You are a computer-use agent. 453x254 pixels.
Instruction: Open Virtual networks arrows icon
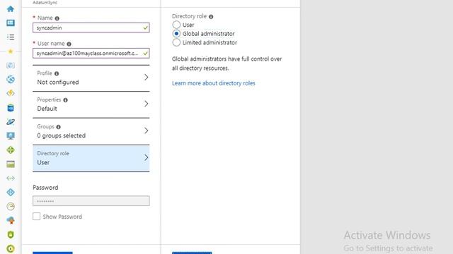click(11, 179)
